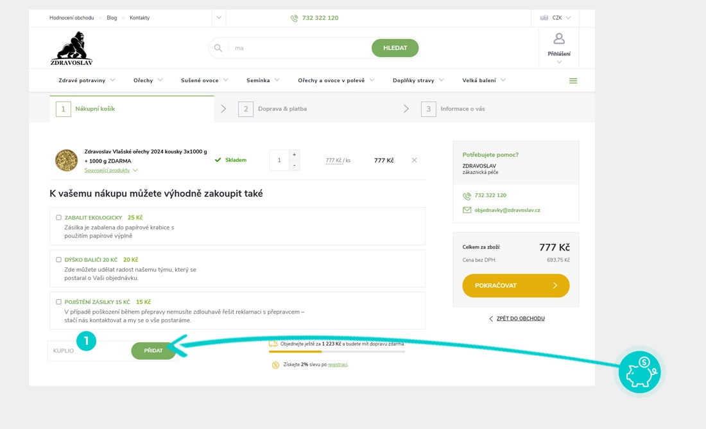This screenshot has width=706, height=429.
Task: Click the walnut product thumbnail
Action: [66, 160]
